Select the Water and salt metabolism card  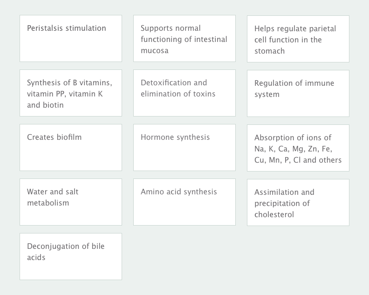pos(71,202)
